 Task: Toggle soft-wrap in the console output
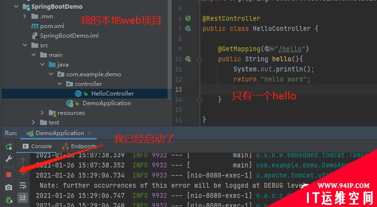(x=23, y=185)
